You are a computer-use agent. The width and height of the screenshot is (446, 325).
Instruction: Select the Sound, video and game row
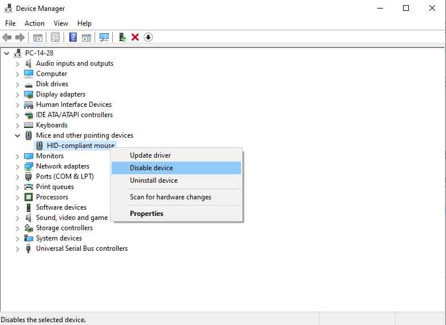(72, 218)
